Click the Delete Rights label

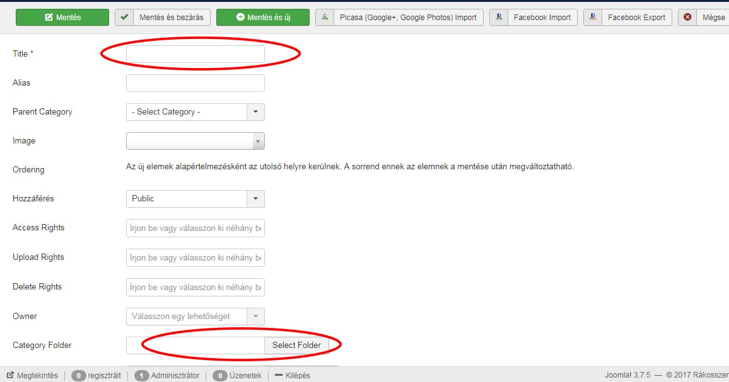(x=37, y=286)
